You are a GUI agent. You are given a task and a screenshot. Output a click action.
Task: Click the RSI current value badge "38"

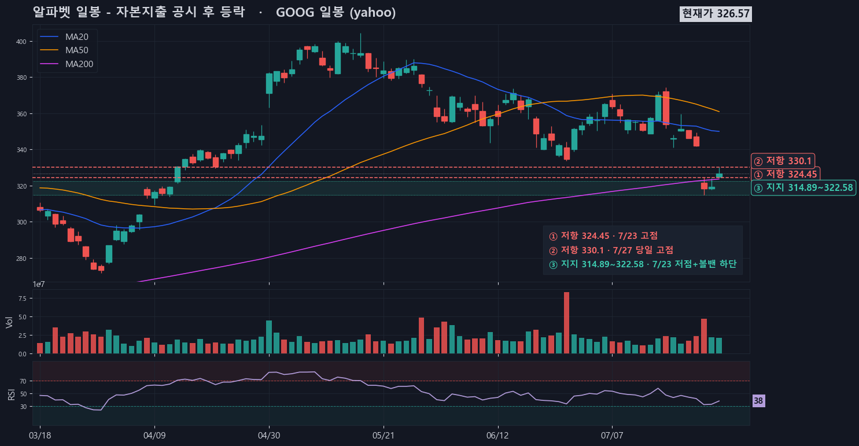758,401
